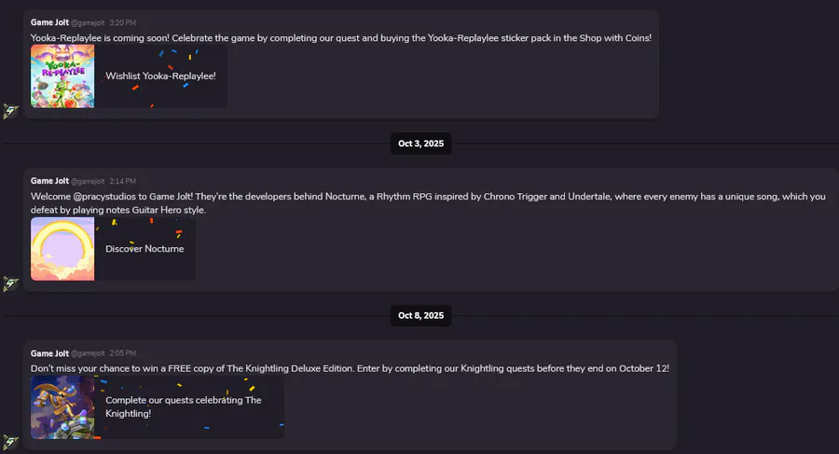The height and width of the screenshot is (454, 839).
Task: Open the Yooka-Replaylee game cover thumbnail
Action: coord(62,76)
